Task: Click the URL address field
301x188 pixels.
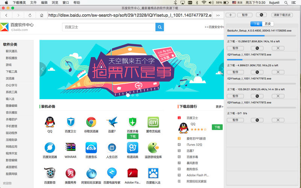Action: click(x=130, y=15)
